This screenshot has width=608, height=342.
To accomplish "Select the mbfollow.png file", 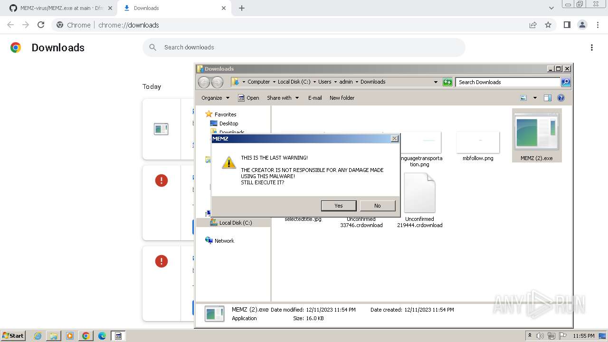I will tap(478, 147).
